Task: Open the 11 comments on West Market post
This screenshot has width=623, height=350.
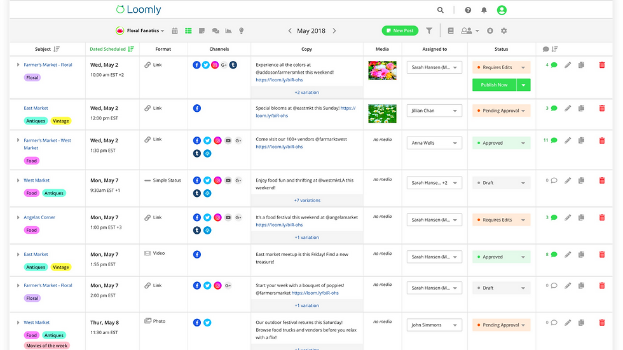Action: point(551,140)
